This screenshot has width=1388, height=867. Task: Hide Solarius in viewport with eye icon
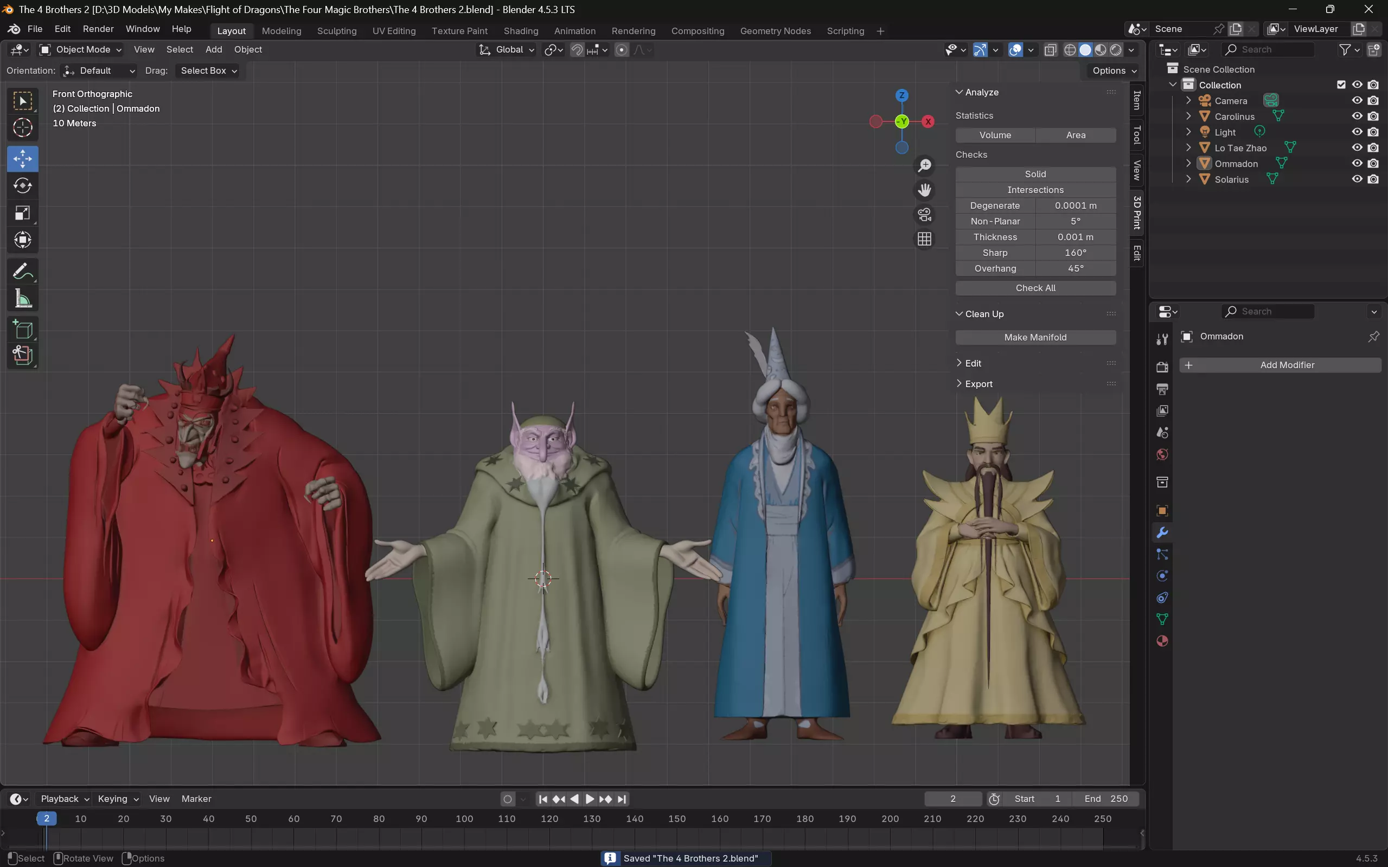(x=1357, y=179)
